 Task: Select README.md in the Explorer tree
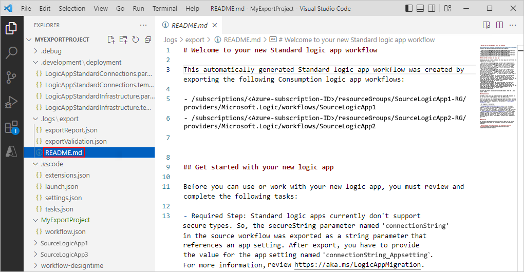click(89, 152)
